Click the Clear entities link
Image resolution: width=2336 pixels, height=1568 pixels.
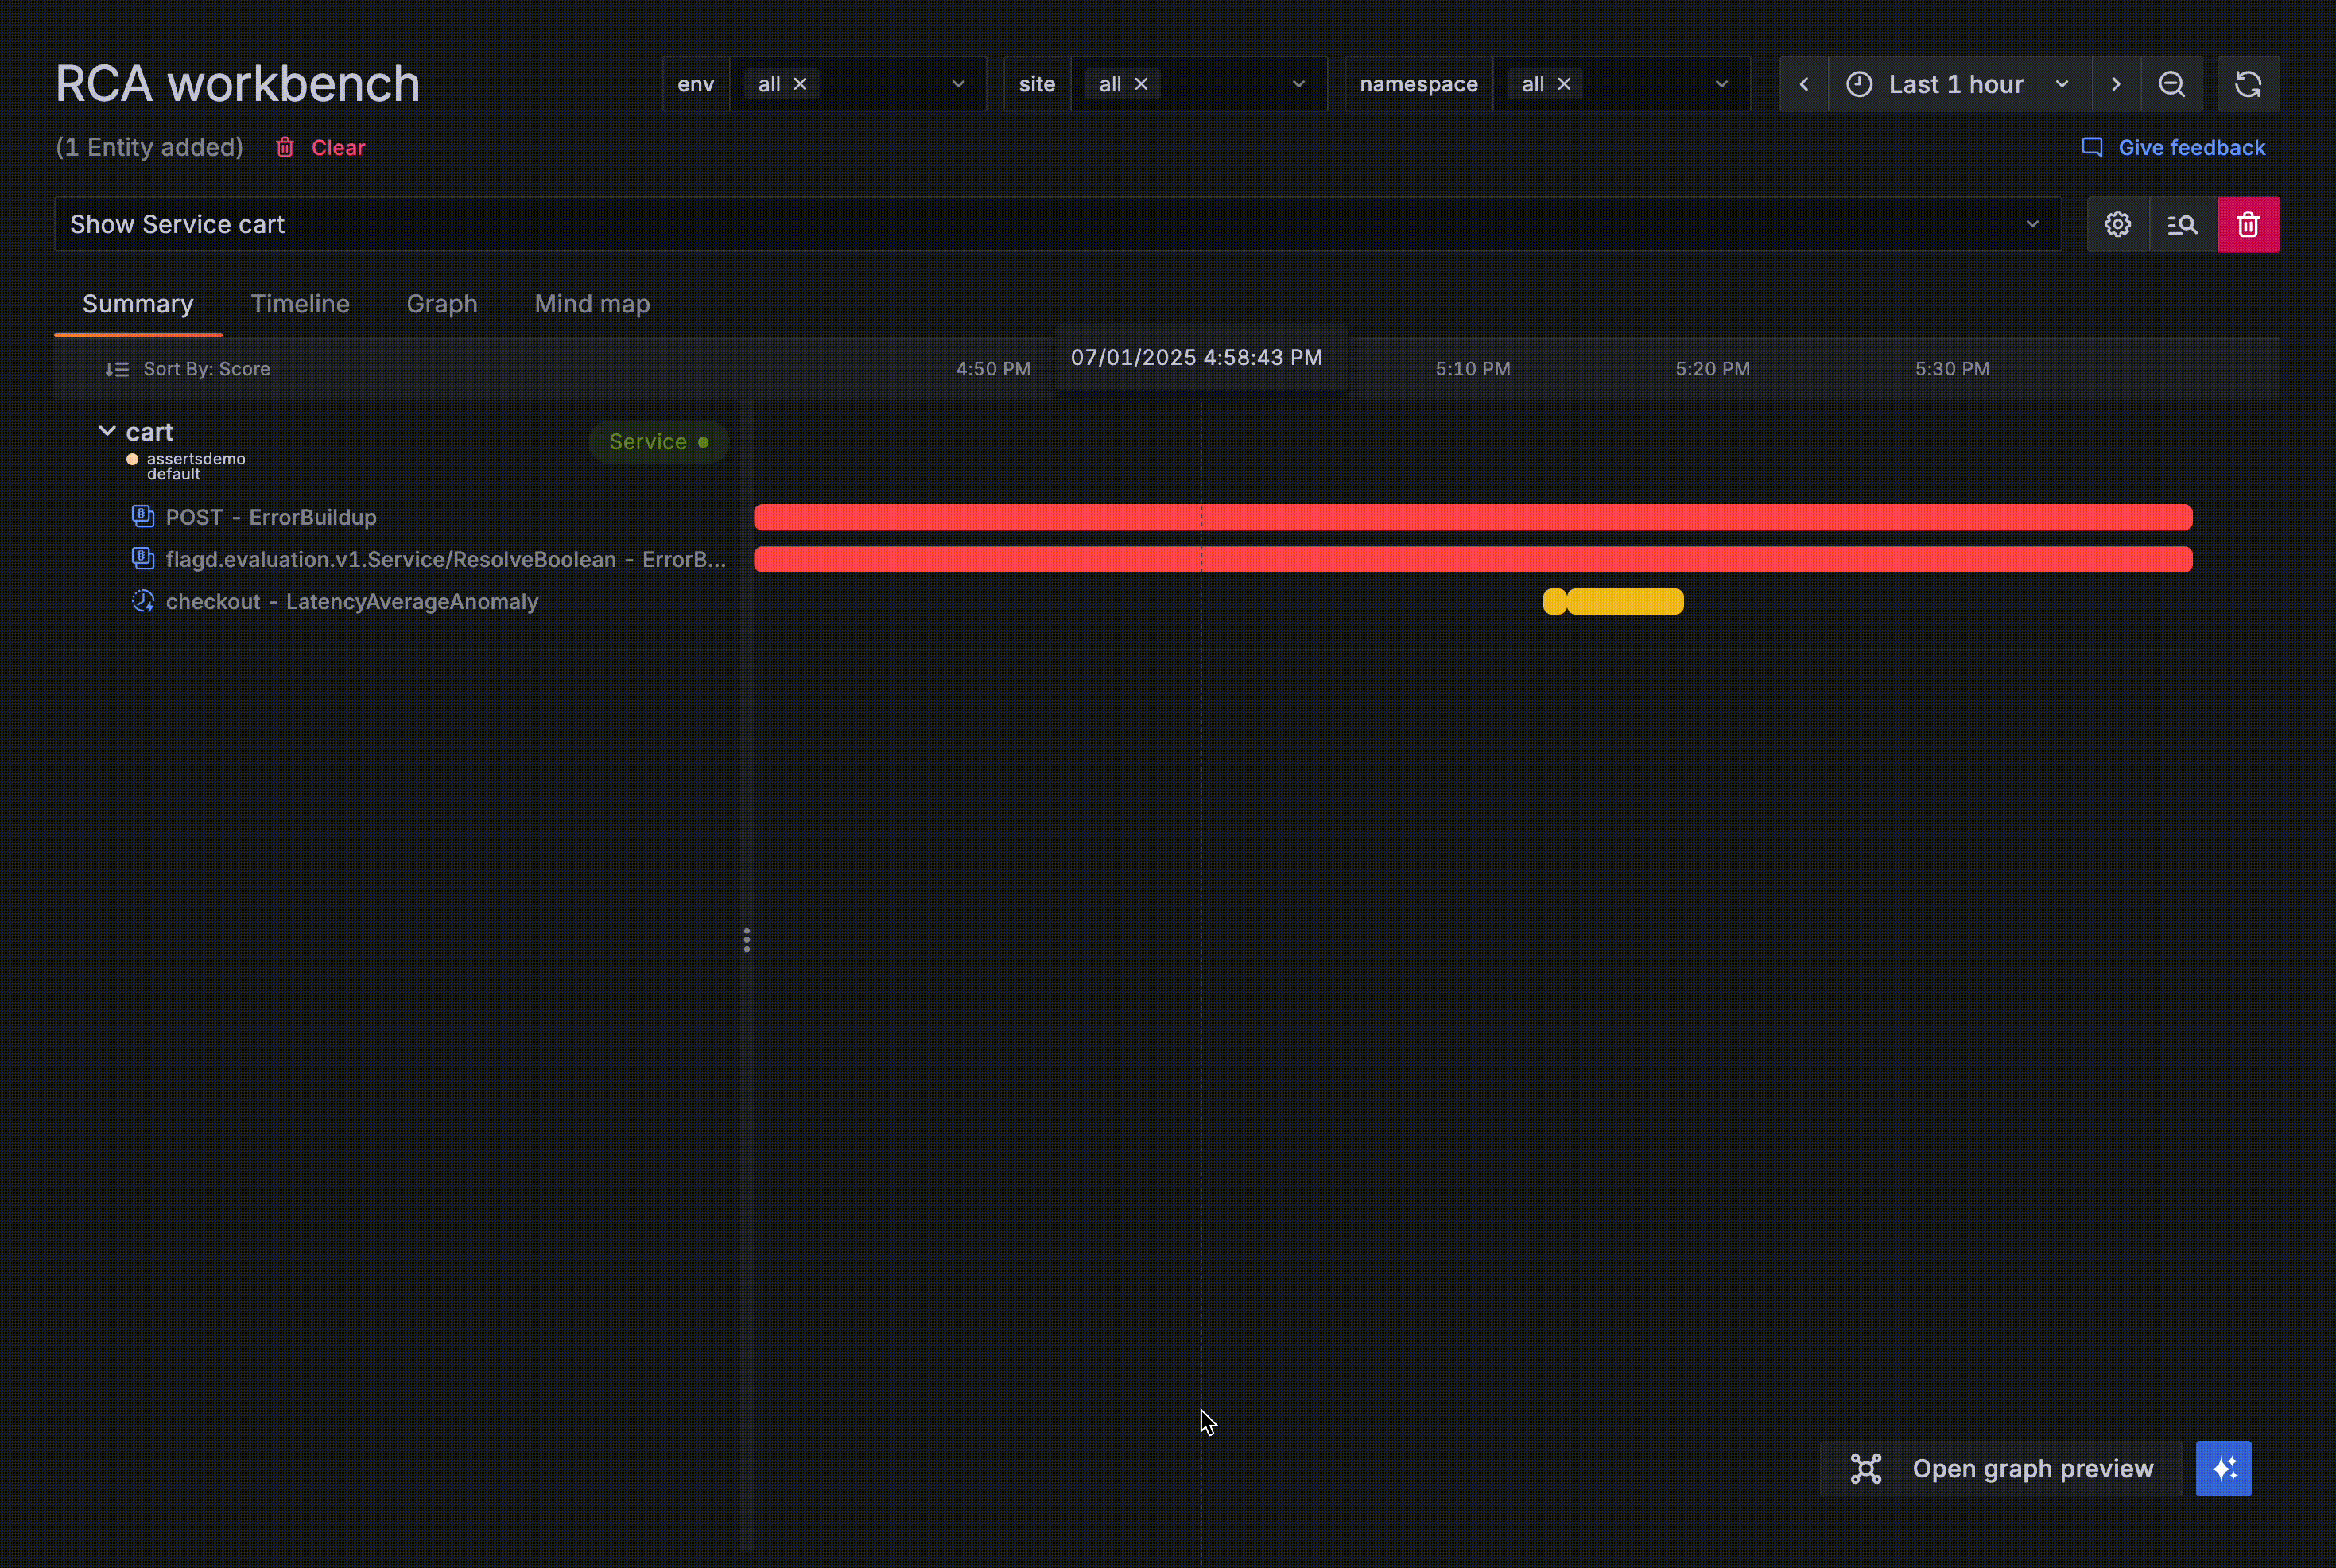coord(337,147)
